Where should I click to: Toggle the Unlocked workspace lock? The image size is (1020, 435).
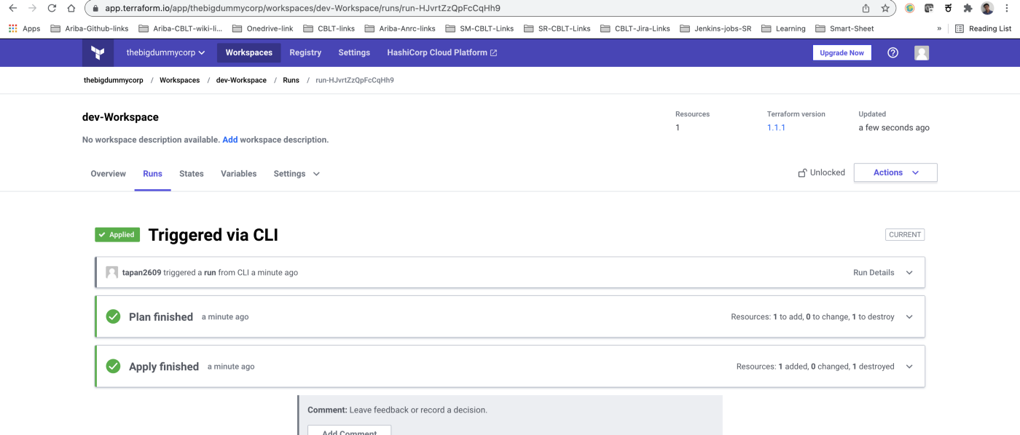822,173
